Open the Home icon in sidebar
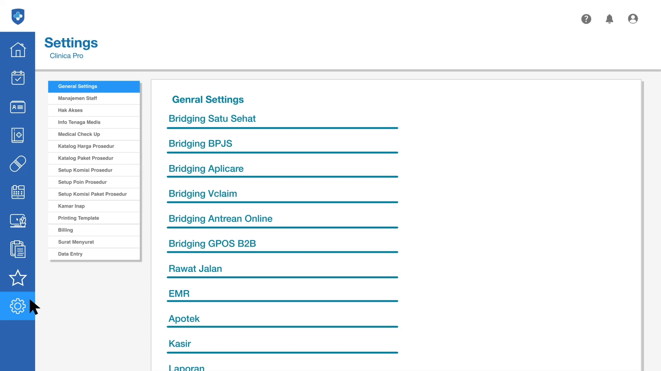The height and width of the screenshot is (371, 661). (18, 50)
